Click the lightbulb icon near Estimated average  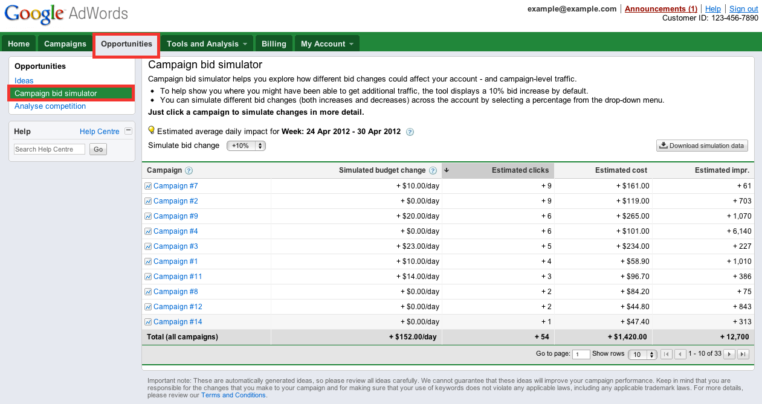point(152,130)
